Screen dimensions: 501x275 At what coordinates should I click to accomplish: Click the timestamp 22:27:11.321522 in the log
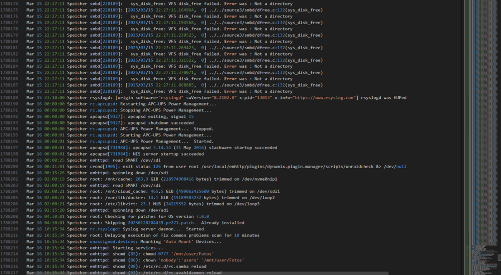click(x=176, y=60)
